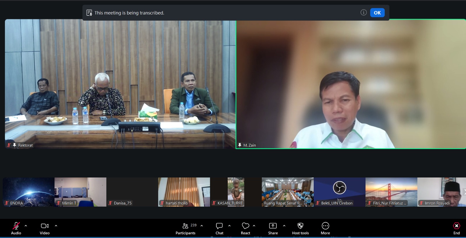
Task: Expand video options arrow next to Video
Action: [x=56, y=226]
